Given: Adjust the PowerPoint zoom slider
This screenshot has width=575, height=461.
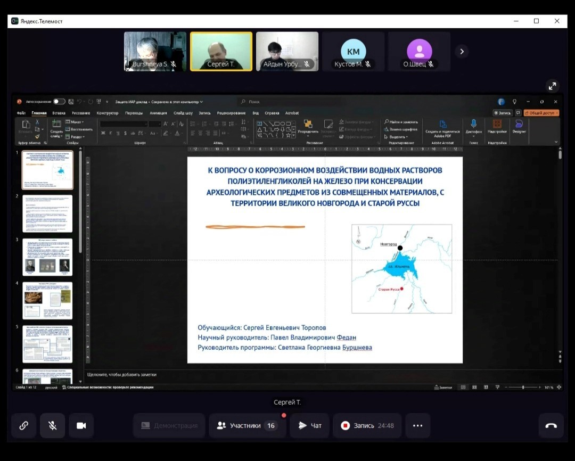Looking at the screenshot, I should point(523,388).
